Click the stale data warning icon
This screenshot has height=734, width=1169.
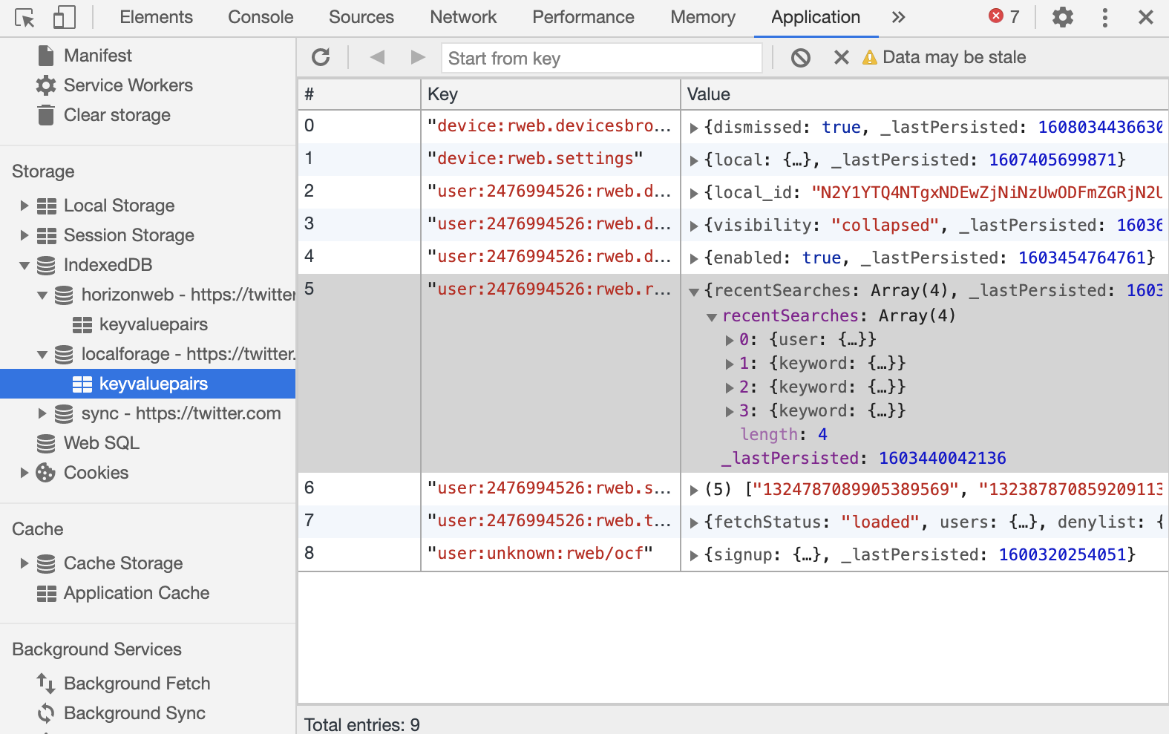(869, 57)
